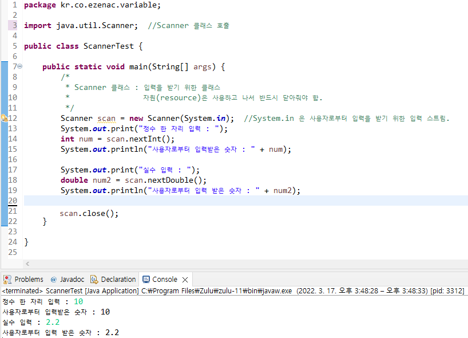Click the 'main(String[] args)' method signature
468x338 pixels.
coord(172,66)
